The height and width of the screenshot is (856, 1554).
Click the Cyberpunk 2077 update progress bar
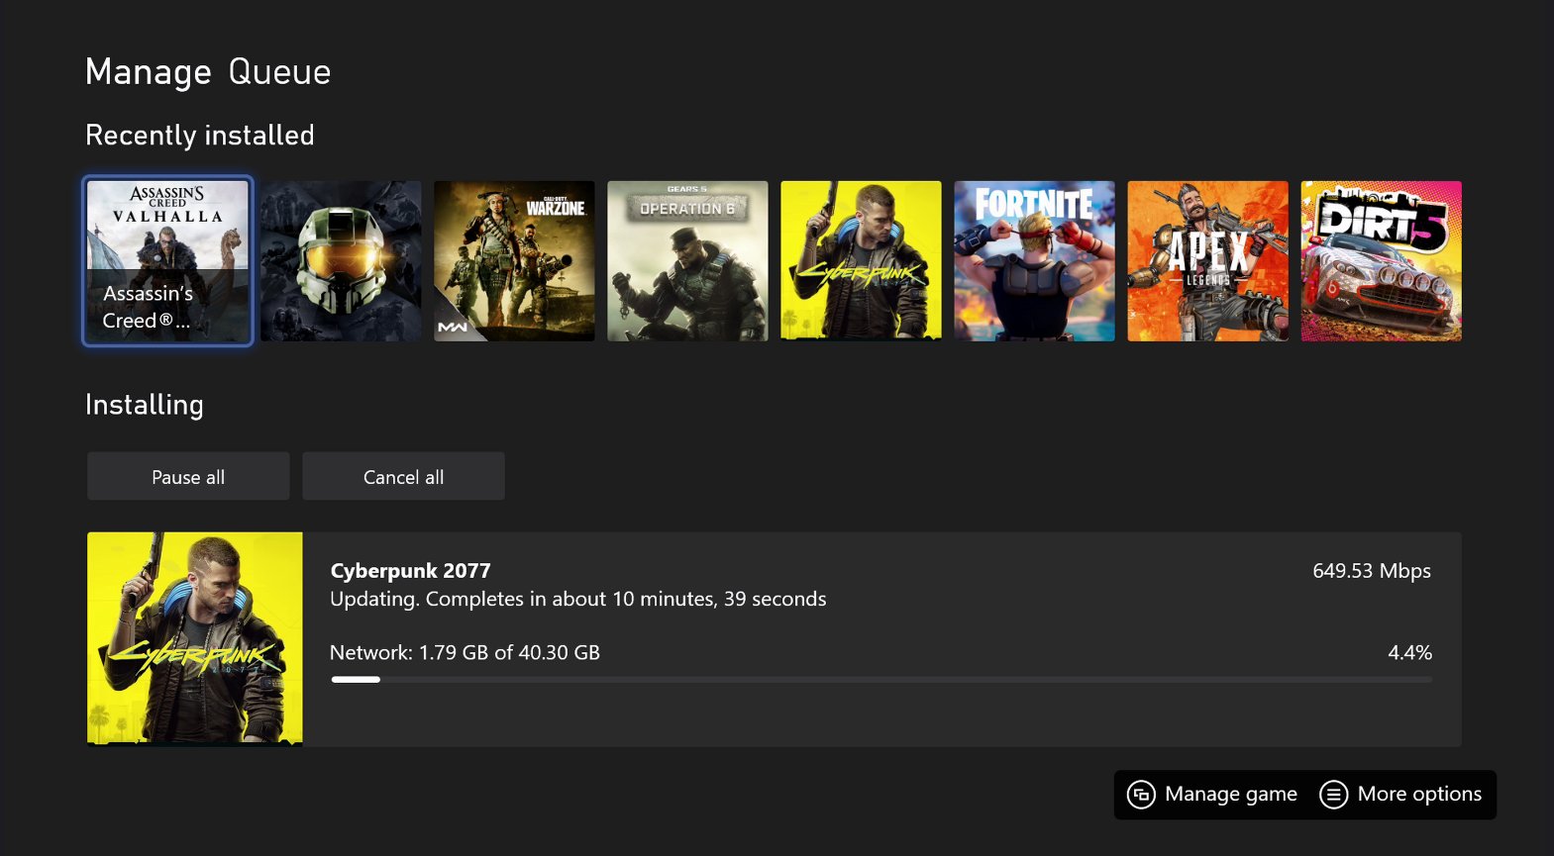pos(881,680)
